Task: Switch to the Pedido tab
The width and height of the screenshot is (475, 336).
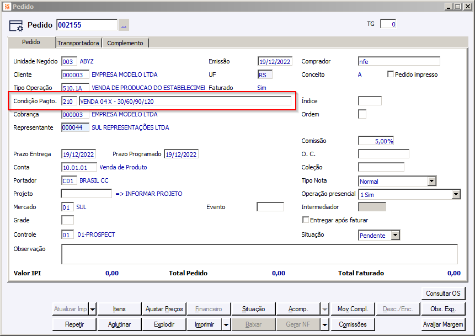Action: (31, 42)
